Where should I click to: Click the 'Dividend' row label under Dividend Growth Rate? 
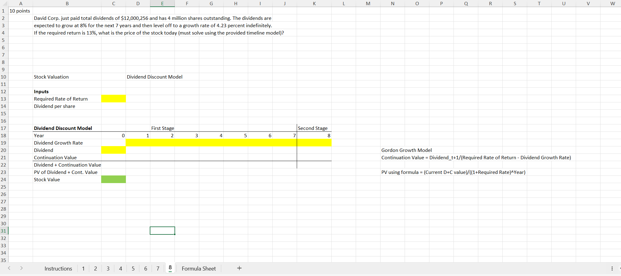[x=43, y=150]
